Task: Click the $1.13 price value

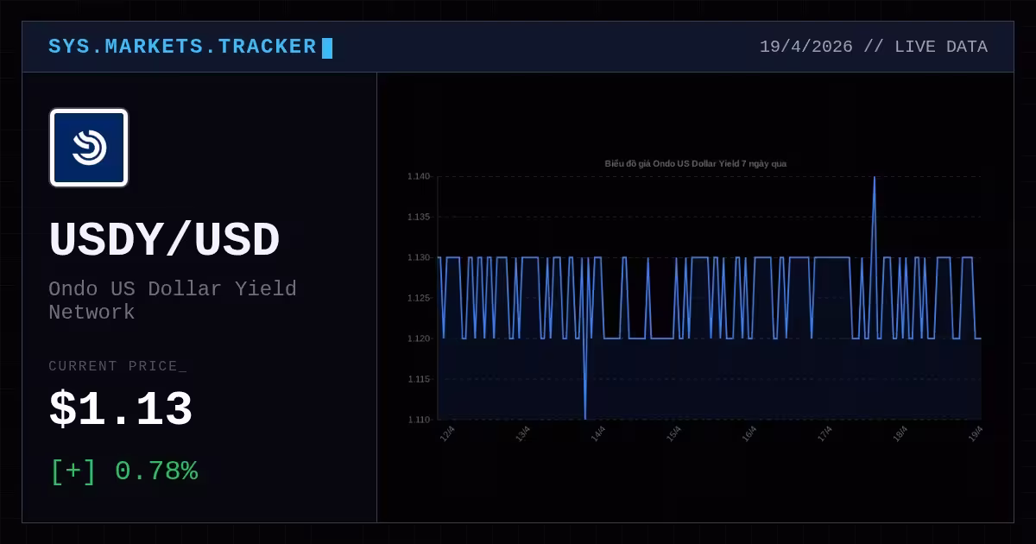Action: click(x=121, y=410)
